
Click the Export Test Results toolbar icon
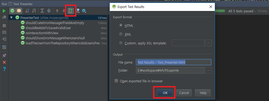pyautogui.click(x=71, y=11)
